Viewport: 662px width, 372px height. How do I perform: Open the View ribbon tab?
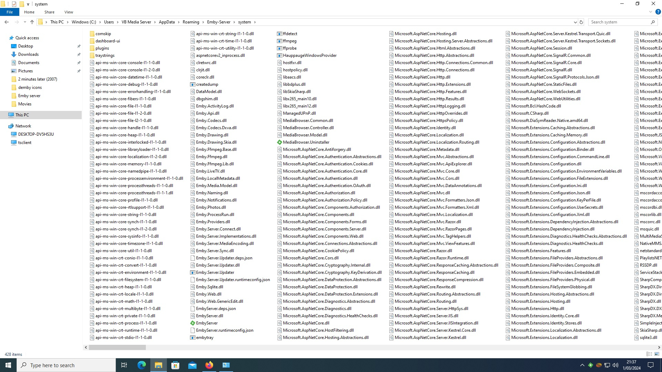(69, 12)
